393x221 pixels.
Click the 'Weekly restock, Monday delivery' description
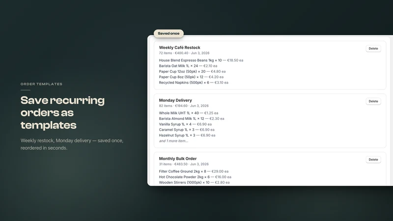tap(72, 144)
